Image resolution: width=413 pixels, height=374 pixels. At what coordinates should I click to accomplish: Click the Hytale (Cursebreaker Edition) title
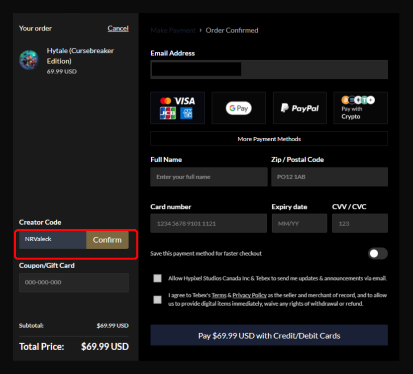click(x=80, y=56)
